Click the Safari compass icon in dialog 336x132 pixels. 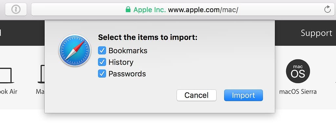pos(75,51)
